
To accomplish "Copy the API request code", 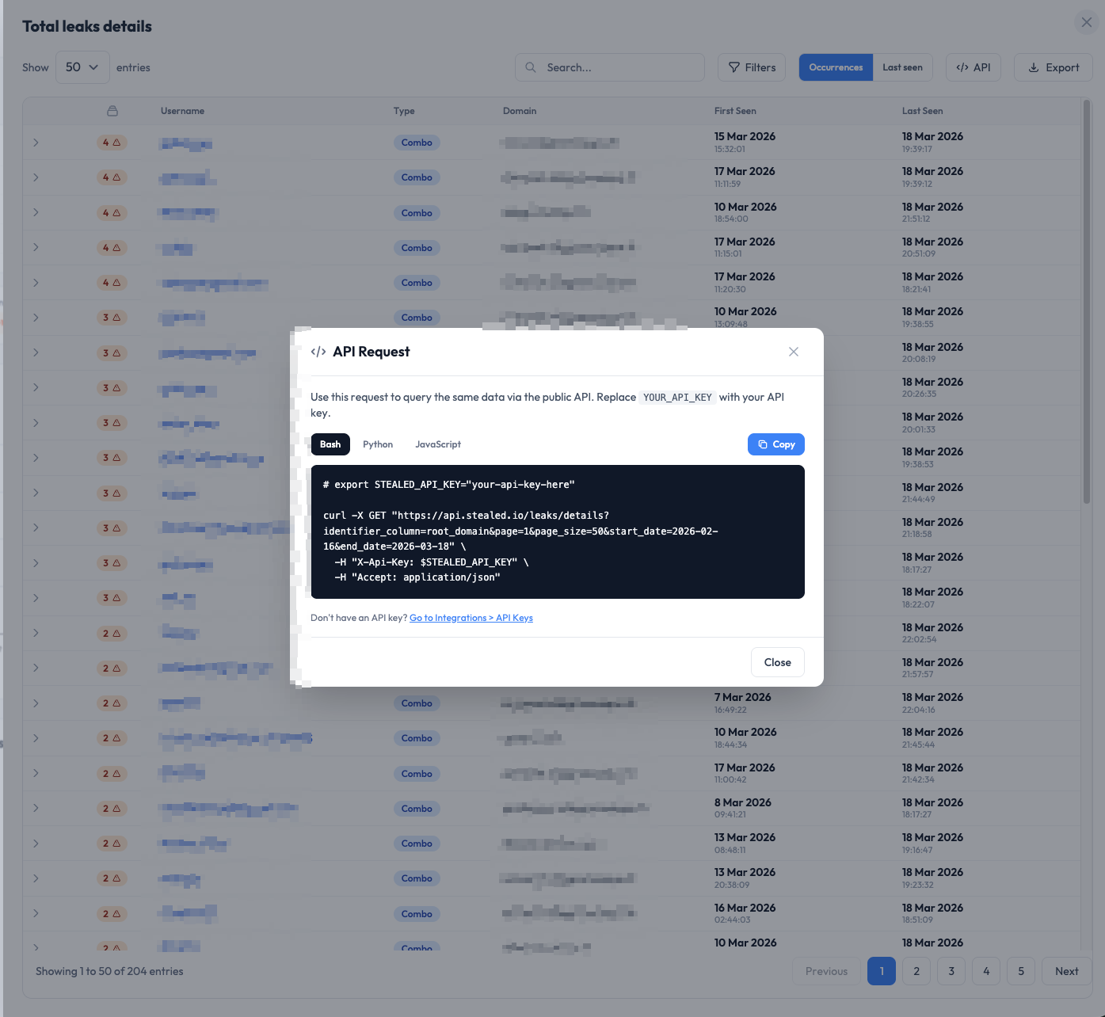I will click(x=775, y=444).
